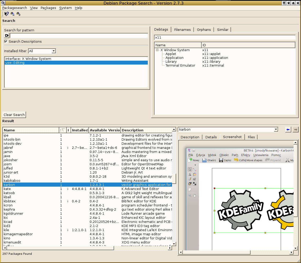Switch to the Screenshot tab
This screenshot has height=263, width=301.
click(x=232, y=137)
